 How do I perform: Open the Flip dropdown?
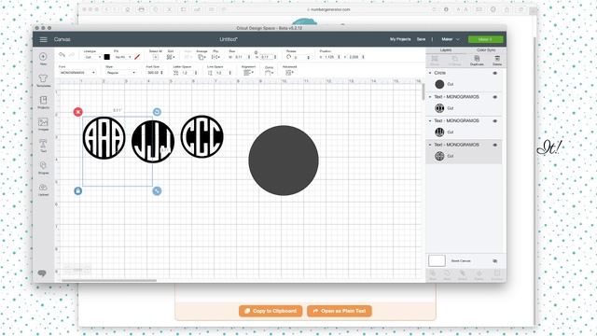coord(215,57)
